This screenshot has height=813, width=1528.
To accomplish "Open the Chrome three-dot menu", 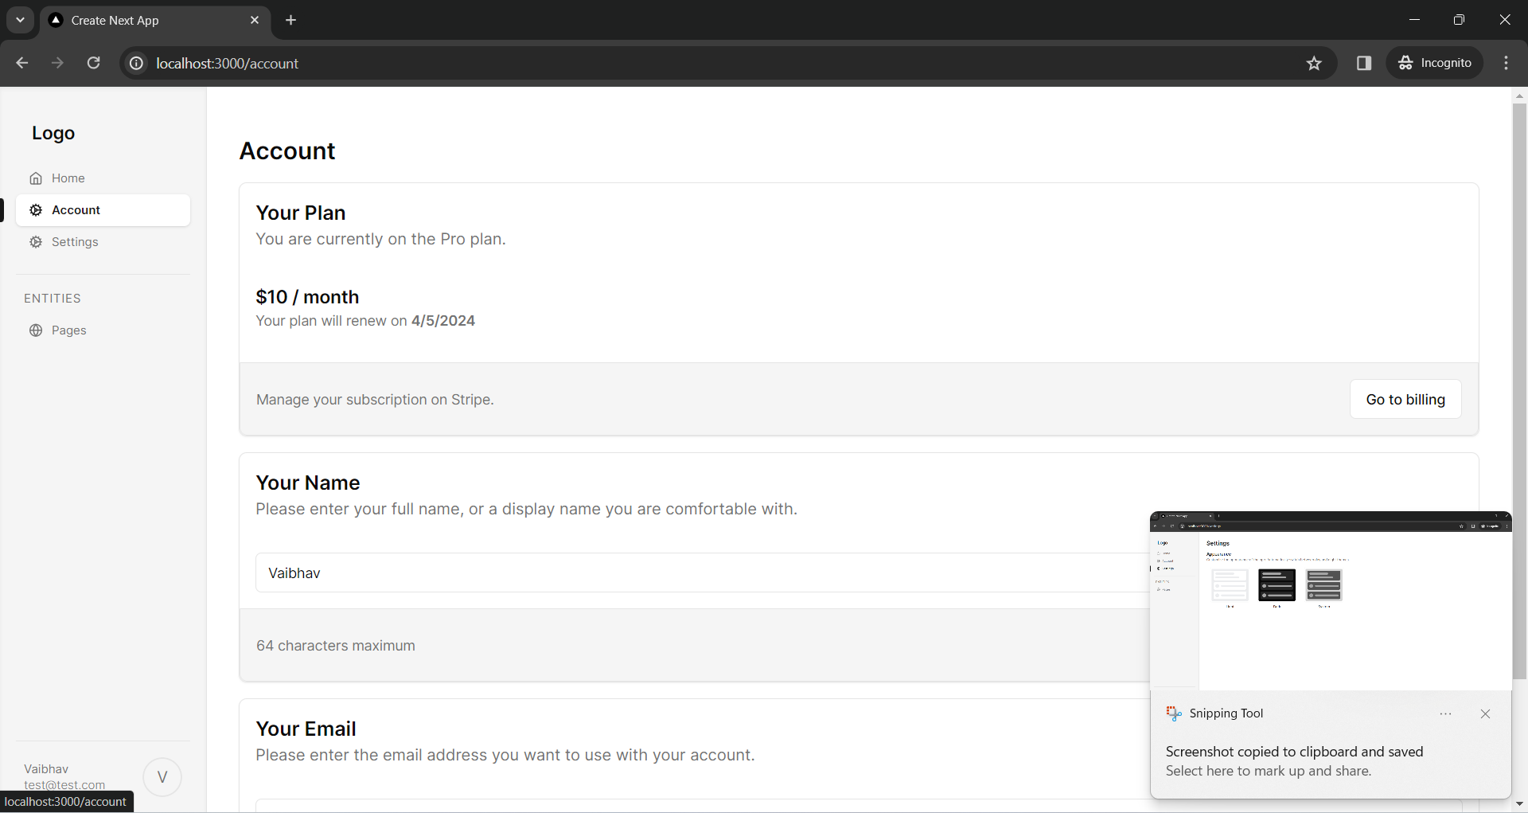I will 1506,63.
